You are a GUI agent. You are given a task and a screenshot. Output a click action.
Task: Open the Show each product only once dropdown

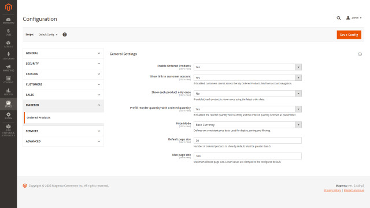tap(247, 94)
